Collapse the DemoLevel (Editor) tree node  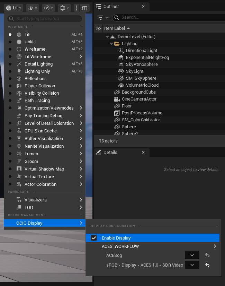107,37
